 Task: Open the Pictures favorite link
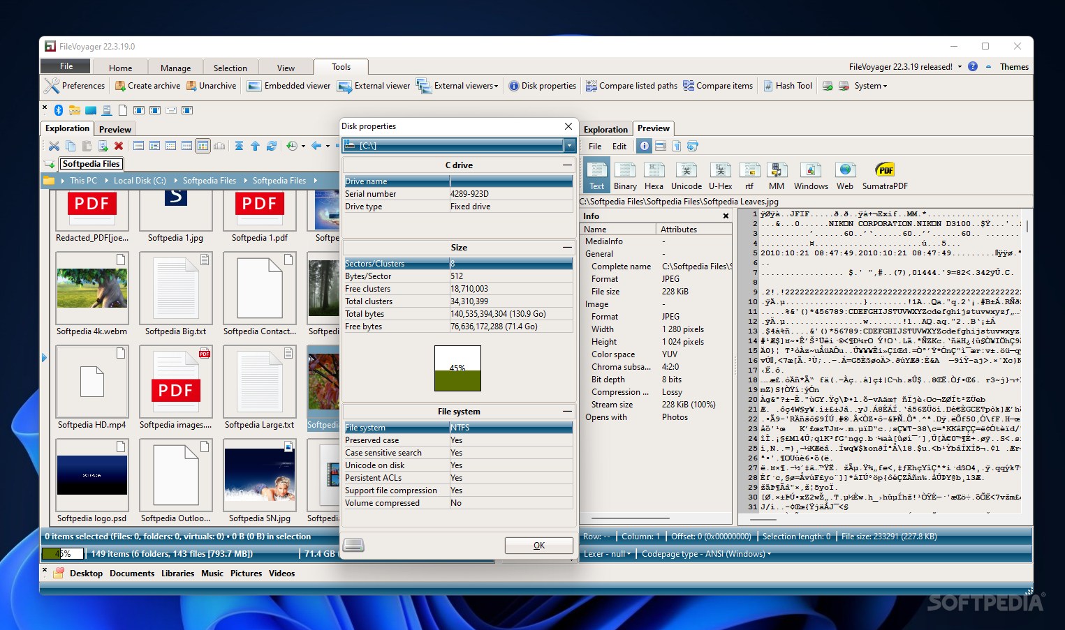pos(246,573)
